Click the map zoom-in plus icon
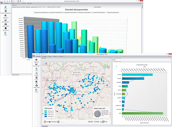The width and height of the screenshot is (172, 127). click(x=59, y=122)
